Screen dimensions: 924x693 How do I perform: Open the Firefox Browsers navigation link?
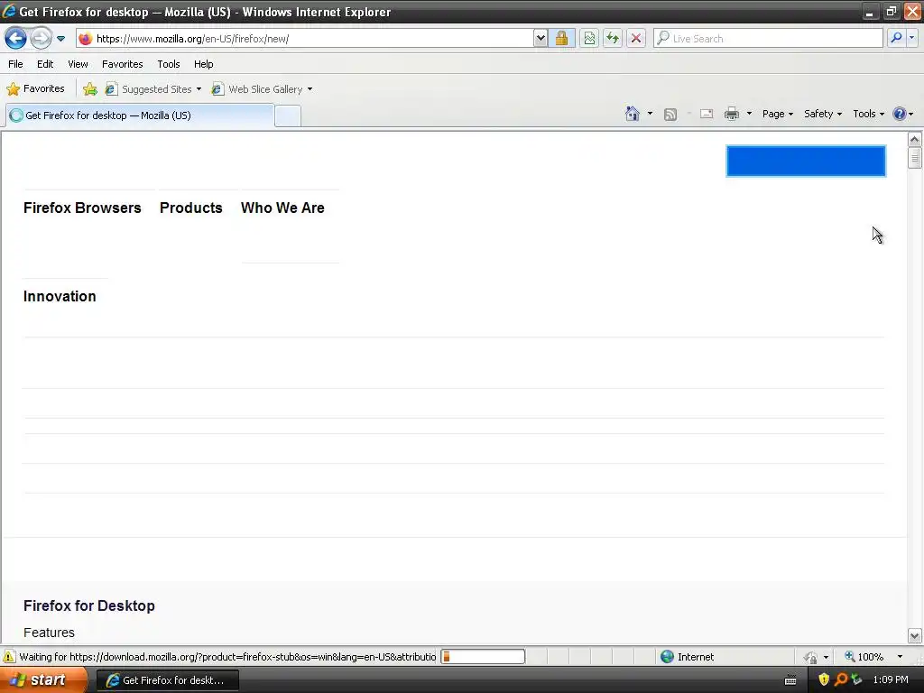82,208
